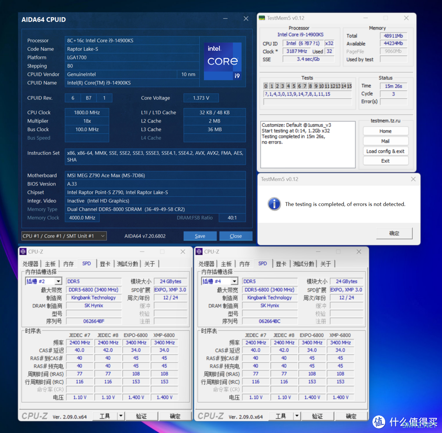This screenshot has width=442, height=433.
Task: Click the right CPU-Z window title icon
Action: click(x=199, y=252)
